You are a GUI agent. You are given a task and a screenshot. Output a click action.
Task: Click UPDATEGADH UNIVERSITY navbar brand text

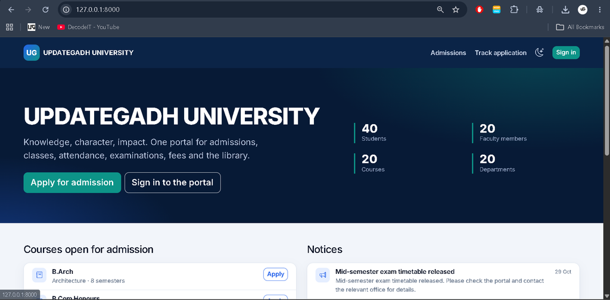88,53
